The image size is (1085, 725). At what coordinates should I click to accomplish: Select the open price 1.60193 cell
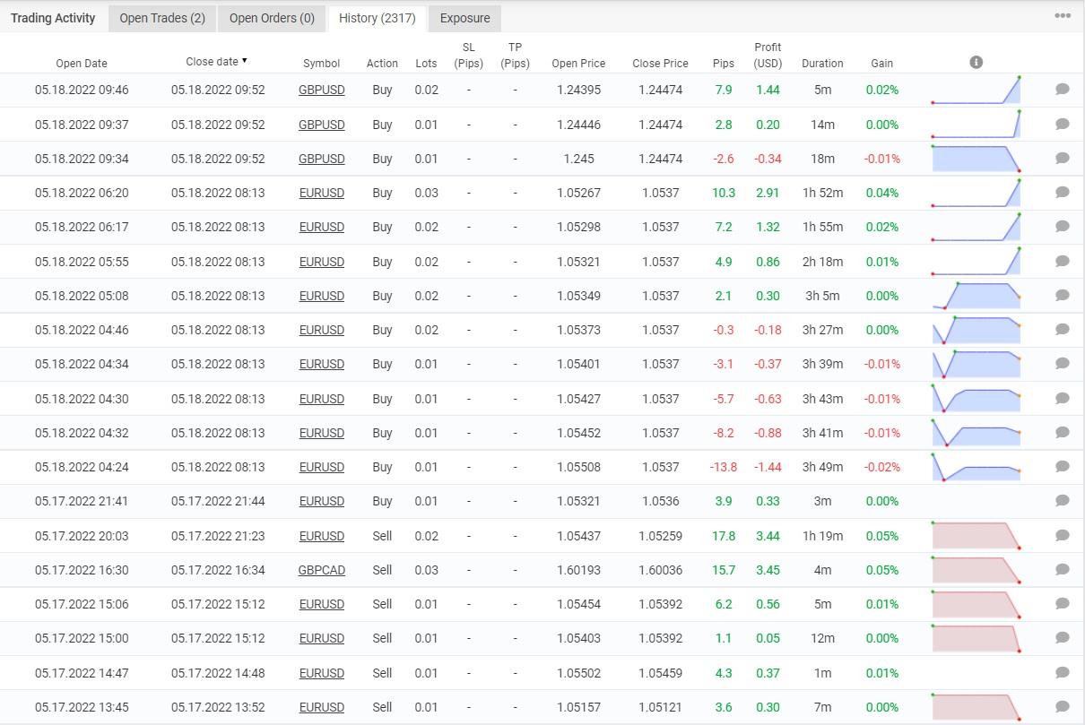pos(578,570)
